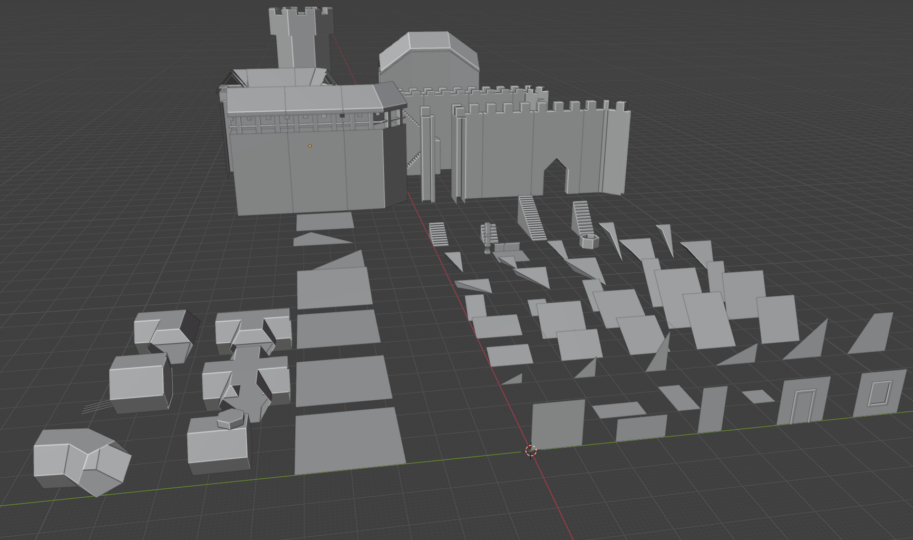The height and width of the screenshot is (540, 913).
Task: Select the small hexagonal well object
Action: [590, 241]
